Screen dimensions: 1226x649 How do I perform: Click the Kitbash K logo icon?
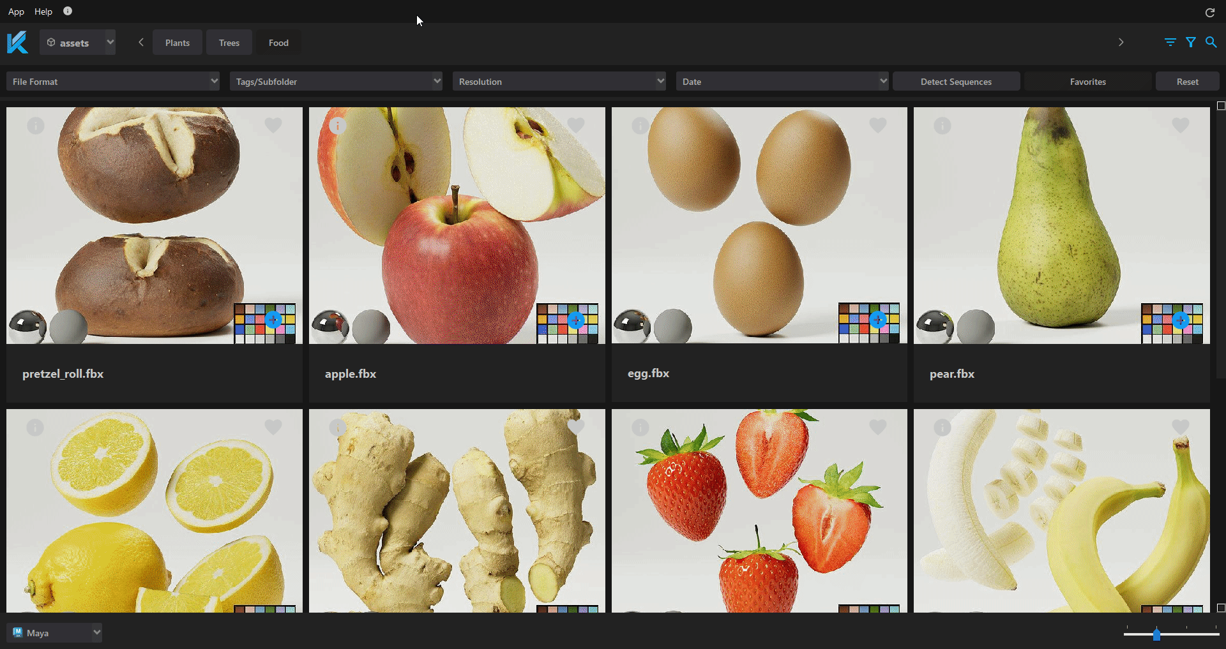pos(17,43)
